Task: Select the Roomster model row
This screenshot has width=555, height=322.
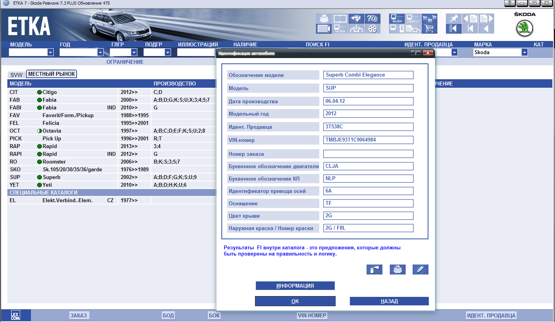Action: [111, 162]
